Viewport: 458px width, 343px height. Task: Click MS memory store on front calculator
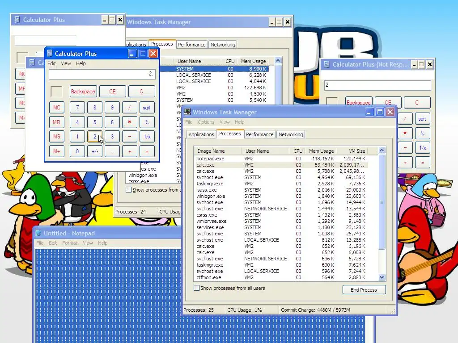(57, 136)
